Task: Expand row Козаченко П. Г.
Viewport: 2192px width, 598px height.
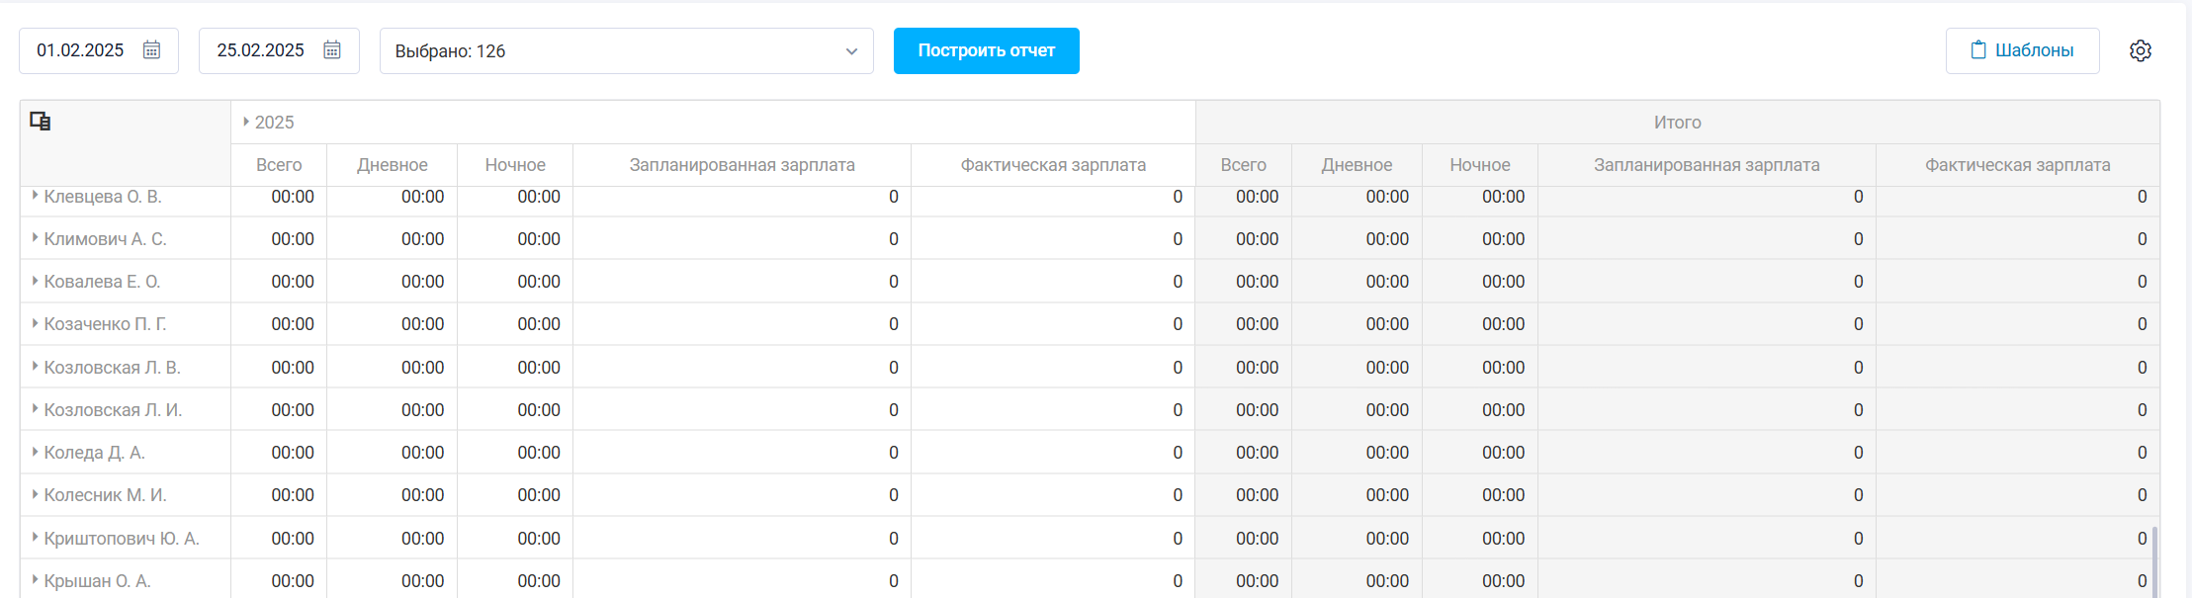Action: (35, 323)
